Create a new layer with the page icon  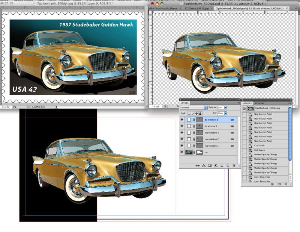[228, 165]
